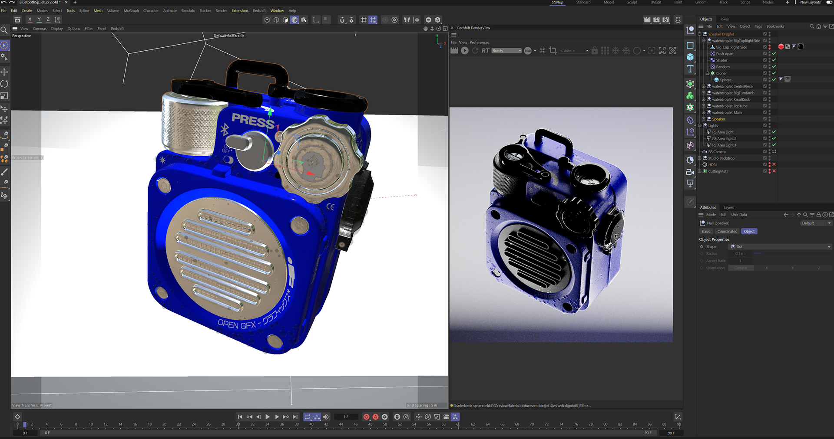
Task: Select the Move tool in the left toolbar
Action: pyautogui.click(x=4, y=72)
